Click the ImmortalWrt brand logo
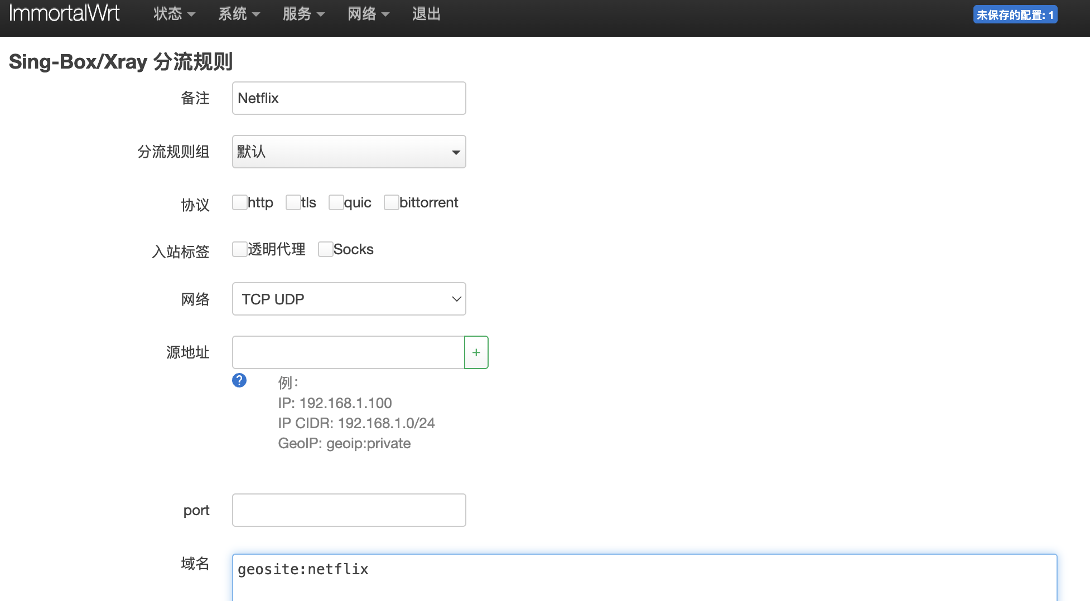The width and height of the screenshot is (1090, 601). [64, 13]
